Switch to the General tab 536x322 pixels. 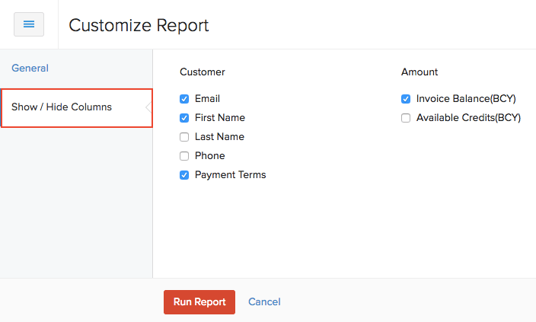[30, 69]
